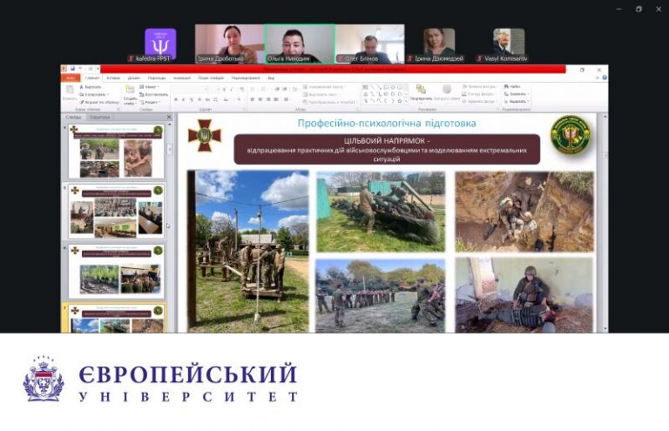Open the Section (Раздел) dropdown
The height and width of the screenshot is (431, 669).
point(150,103)
